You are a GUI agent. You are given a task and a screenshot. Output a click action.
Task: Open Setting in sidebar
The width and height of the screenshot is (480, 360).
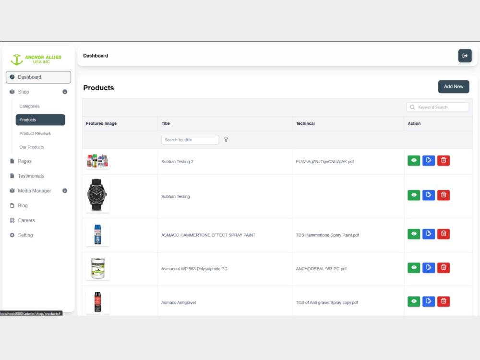25,235
